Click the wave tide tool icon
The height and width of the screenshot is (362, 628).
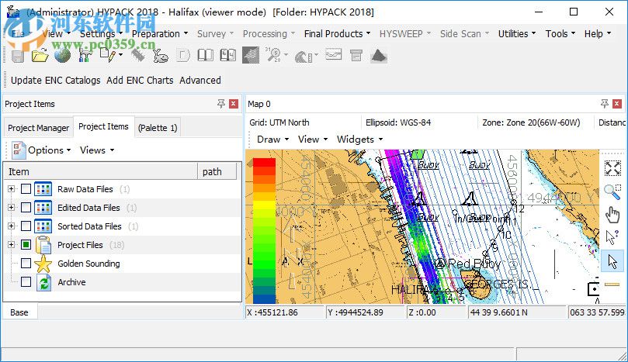[x=304, y=57]
